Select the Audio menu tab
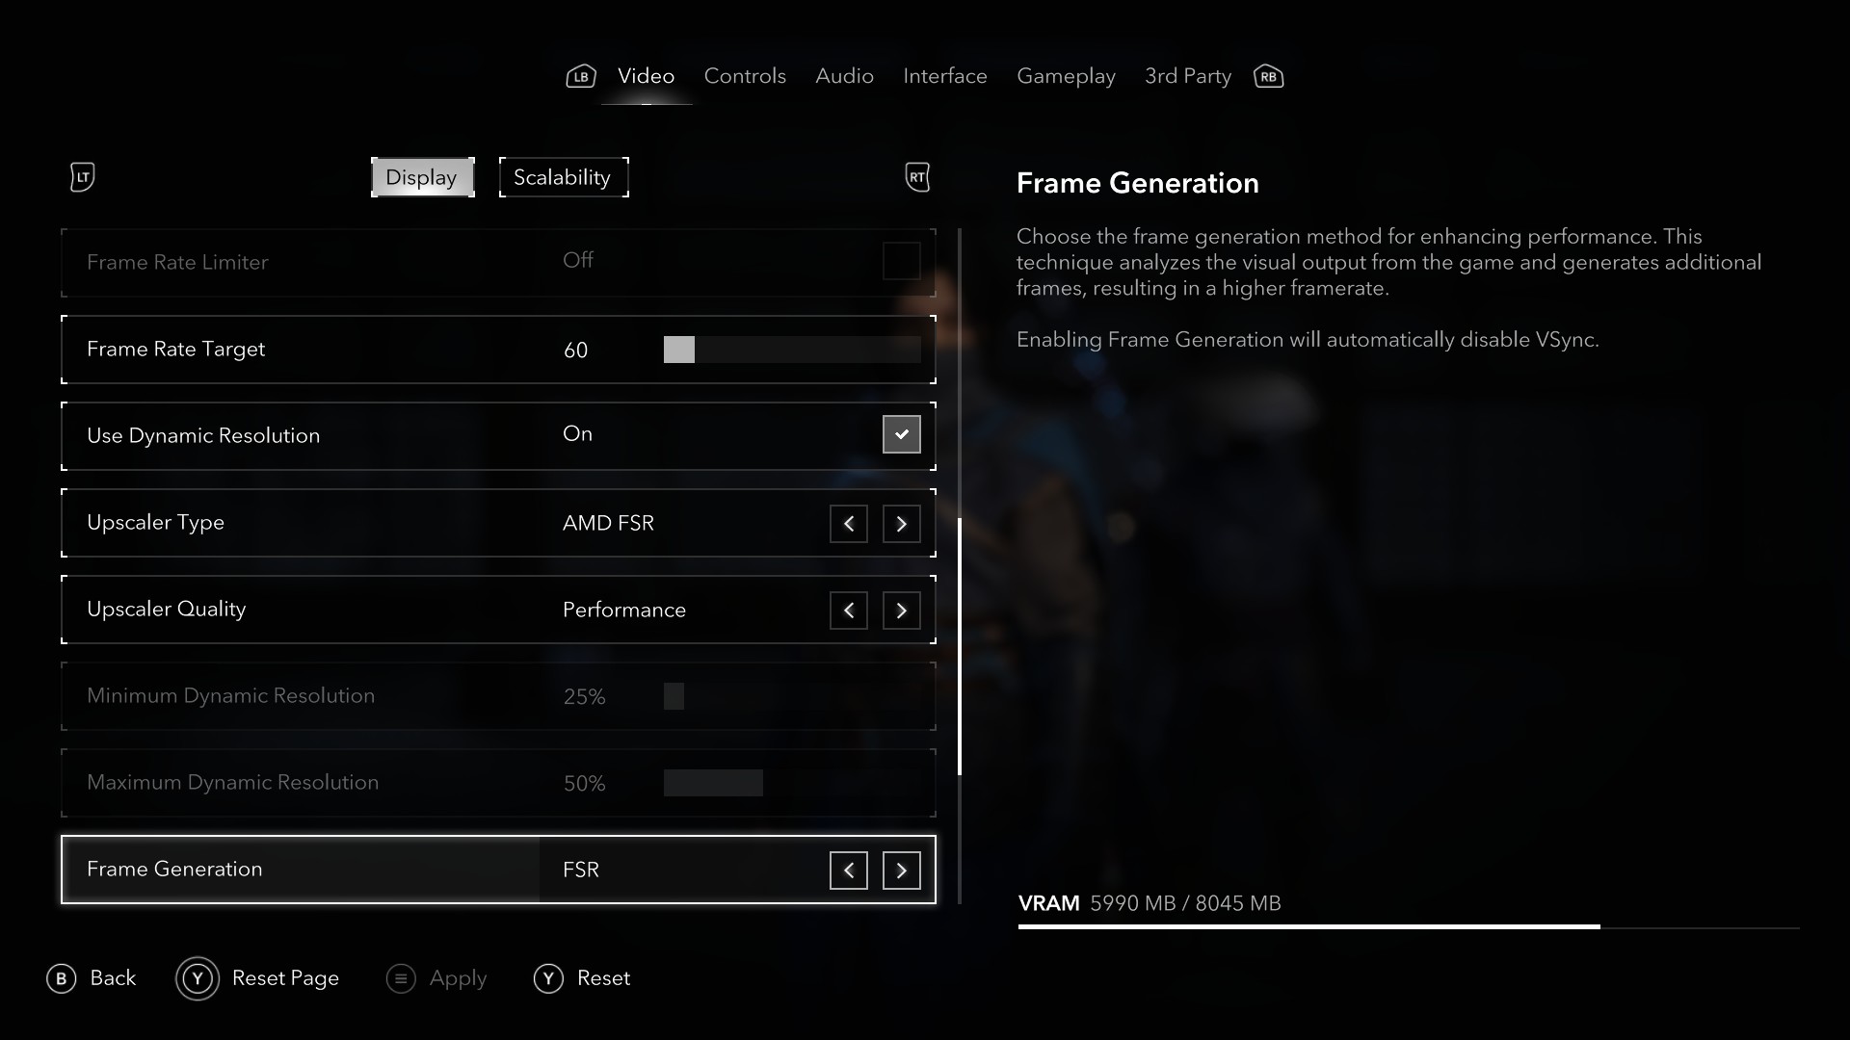1850x1040 pixels. click(x=844, y=76)
